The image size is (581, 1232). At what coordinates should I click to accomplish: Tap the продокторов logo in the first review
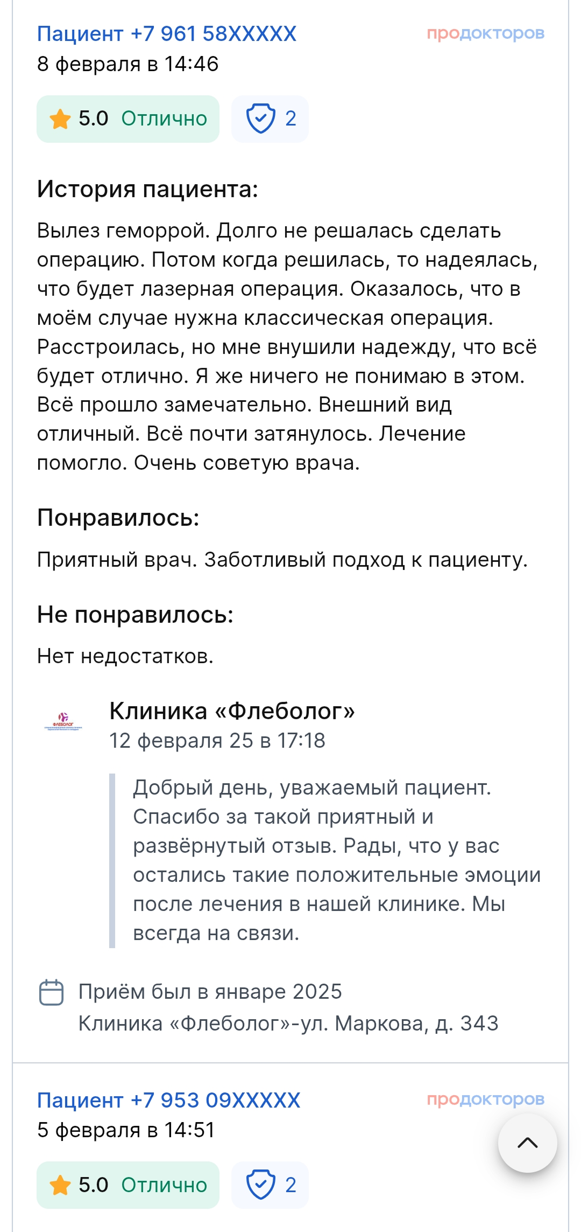click(485, 33)
